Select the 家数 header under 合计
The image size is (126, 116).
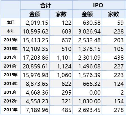click(x=61, y=14)
